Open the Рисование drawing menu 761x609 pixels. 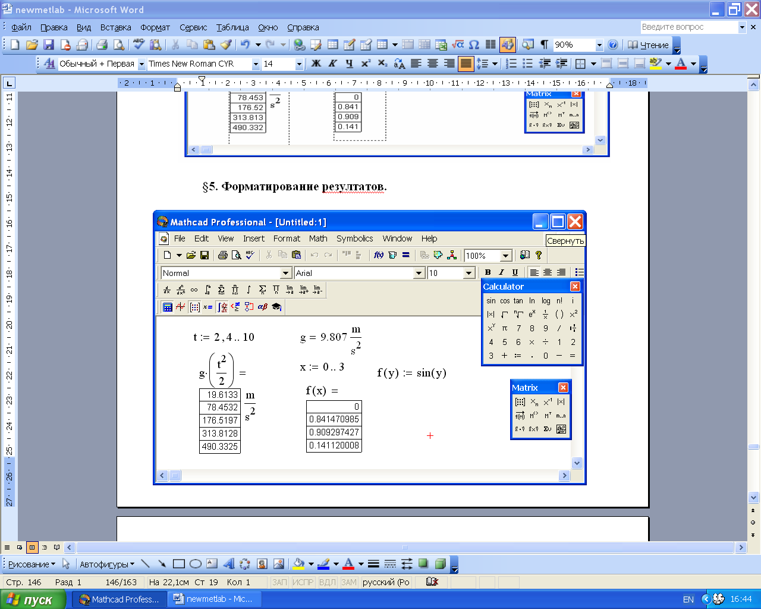[32, 564]
